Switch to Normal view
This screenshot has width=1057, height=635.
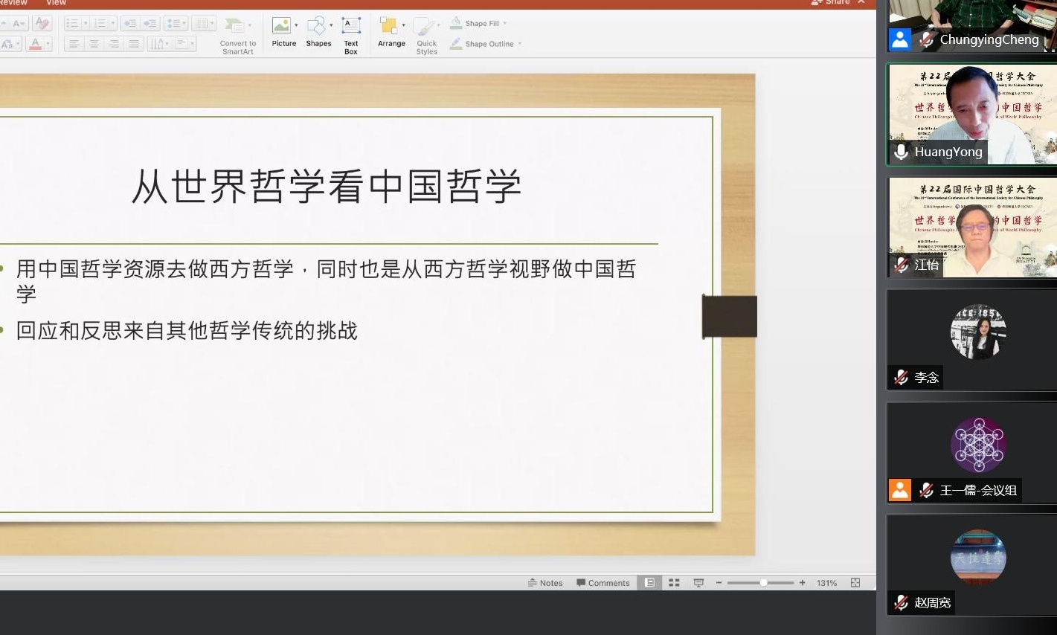click(x=649, y=583)
